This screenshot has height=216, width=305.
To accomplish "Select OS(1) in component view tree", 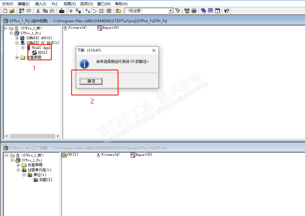I will click(43, 53).
